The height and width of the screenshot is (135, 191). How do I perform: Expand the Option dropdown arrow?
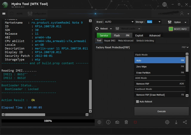tap(185, 22)
